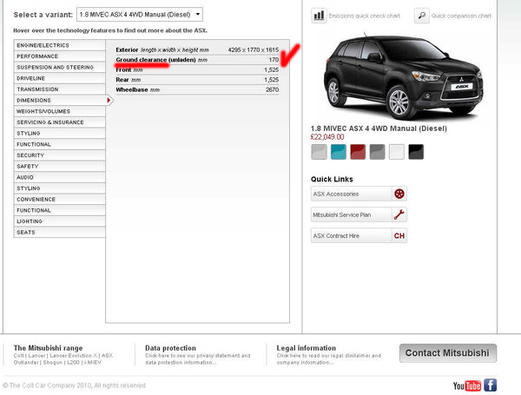Viewport: 521px width, 395px height.
Task: Select the red color swatch
Action: pos(358,152)
